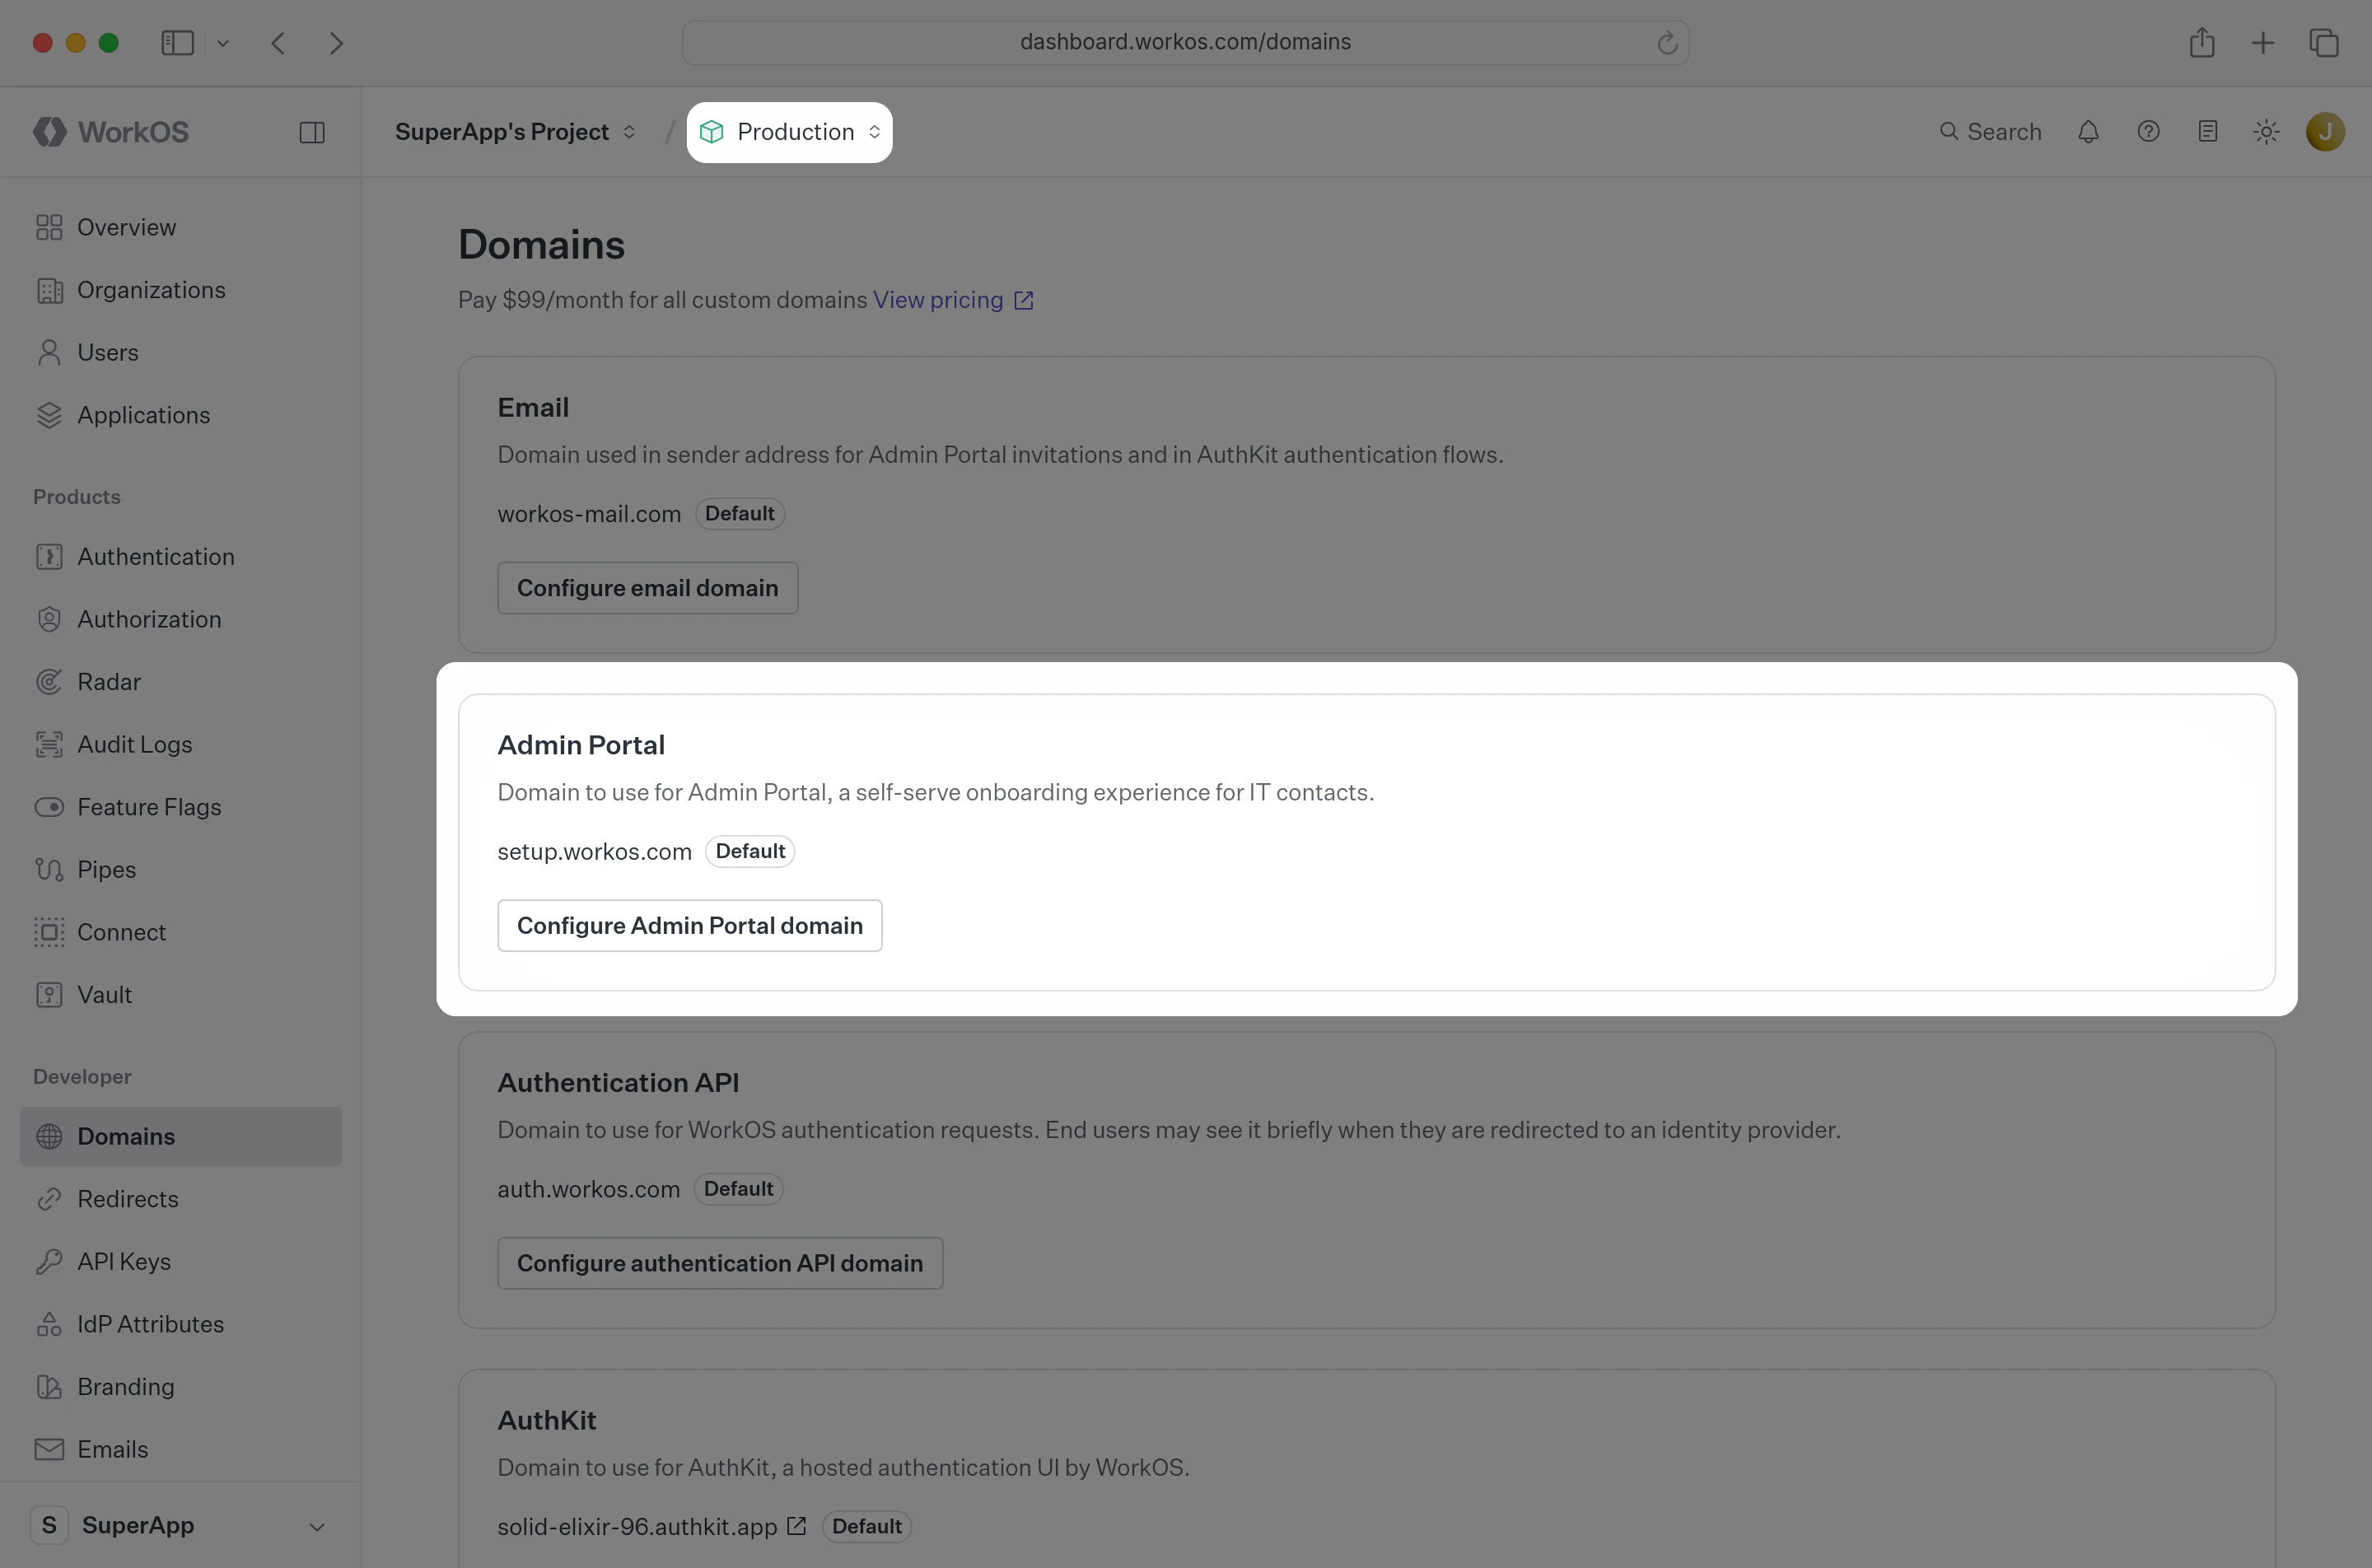Show the tab overview
Viewport: 2372px width, 1568px height.
2324,43
